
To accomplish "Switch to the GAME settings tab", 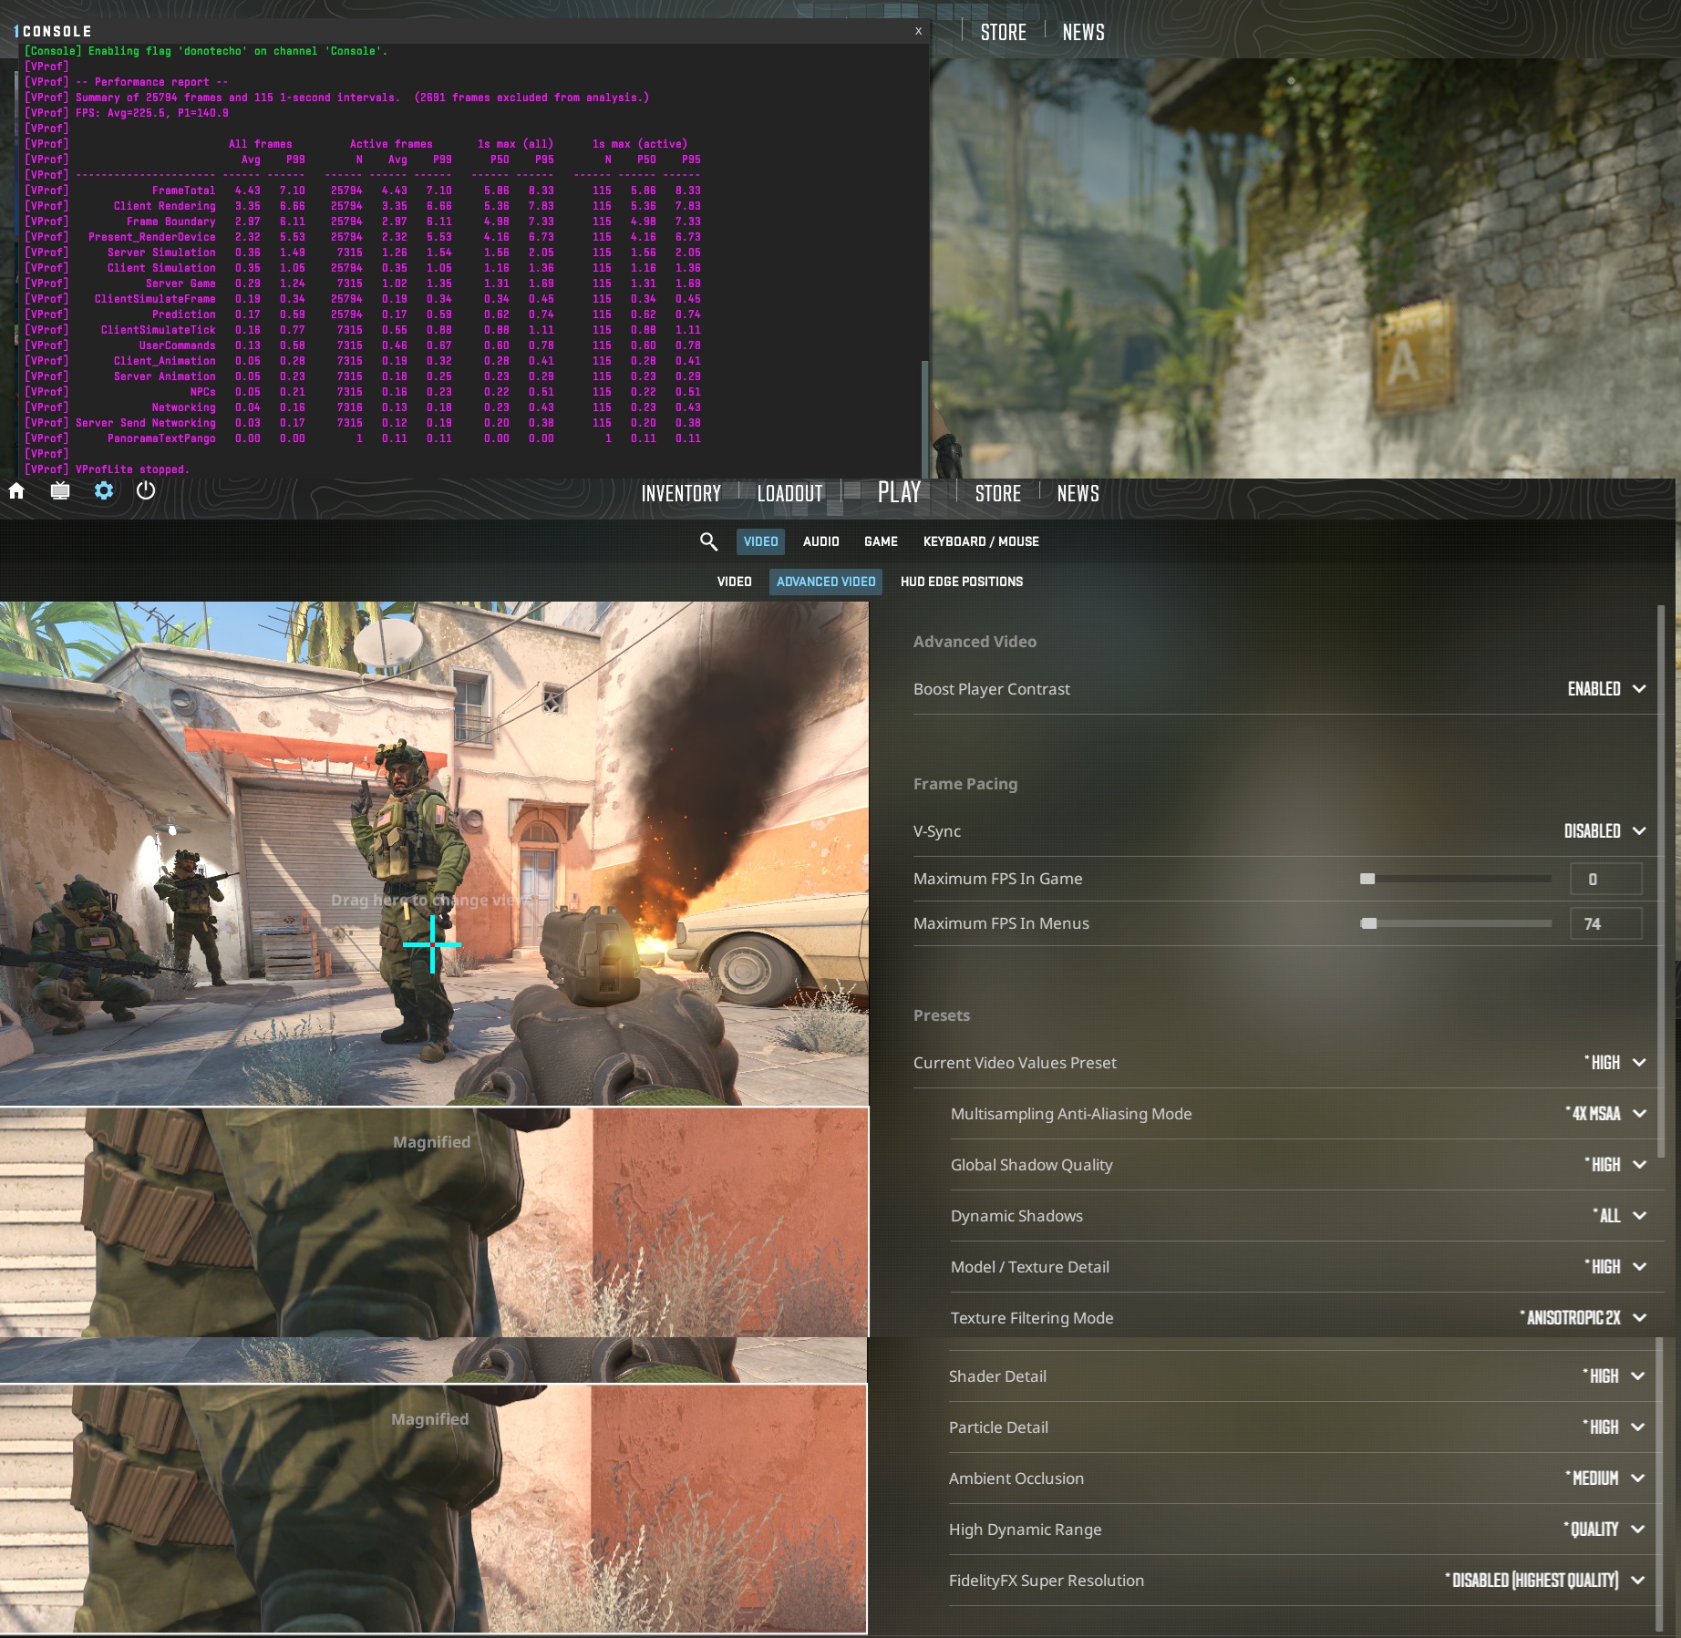I will tap(881, 541).
